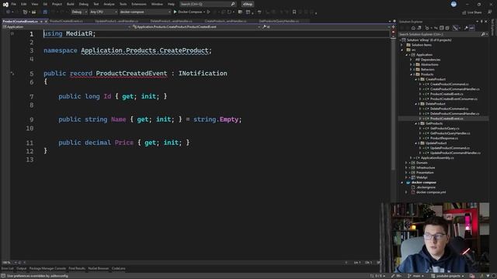497x279 pixels.
Task: Click Solution Explorer Show All Files icon
Action: pyautogui.click(x=447, y=28)
